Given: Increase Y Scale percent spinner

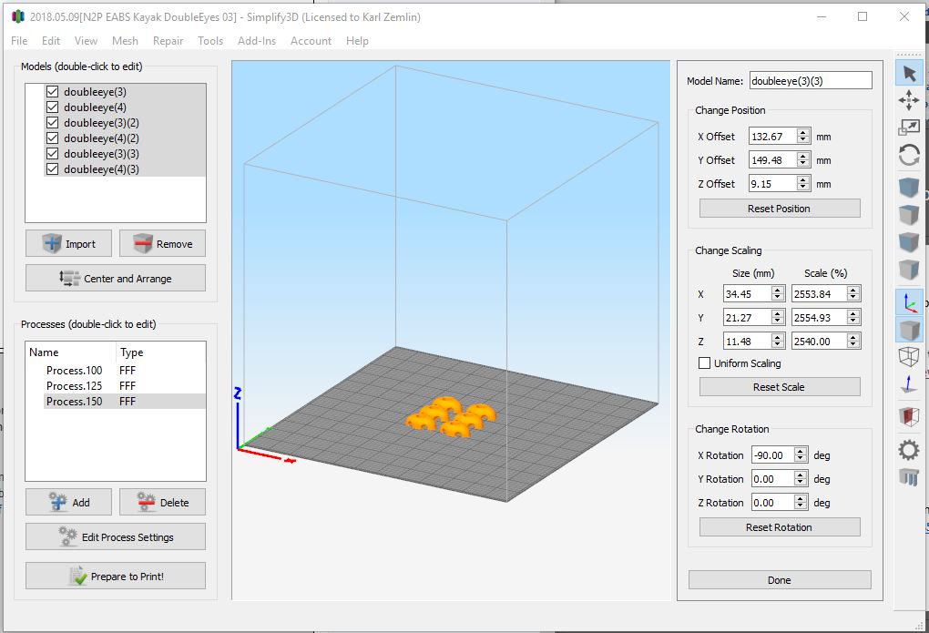Looking at the screenshot, I should [852, 314].
